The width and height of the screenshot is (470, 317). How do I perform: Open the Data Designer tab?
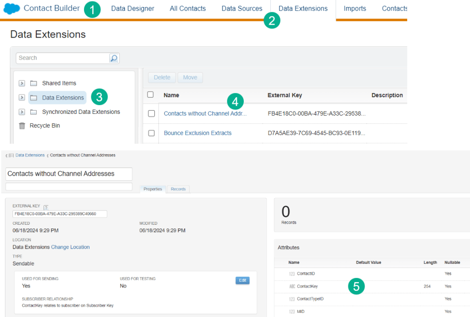pyautogui.click(x=133, y=9)
